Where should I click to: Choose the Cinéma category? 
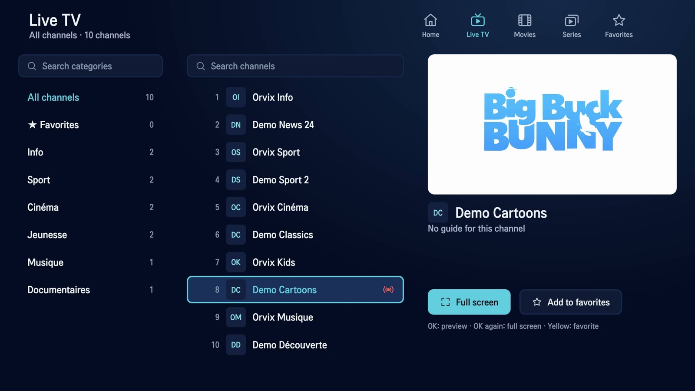(90, 207)
